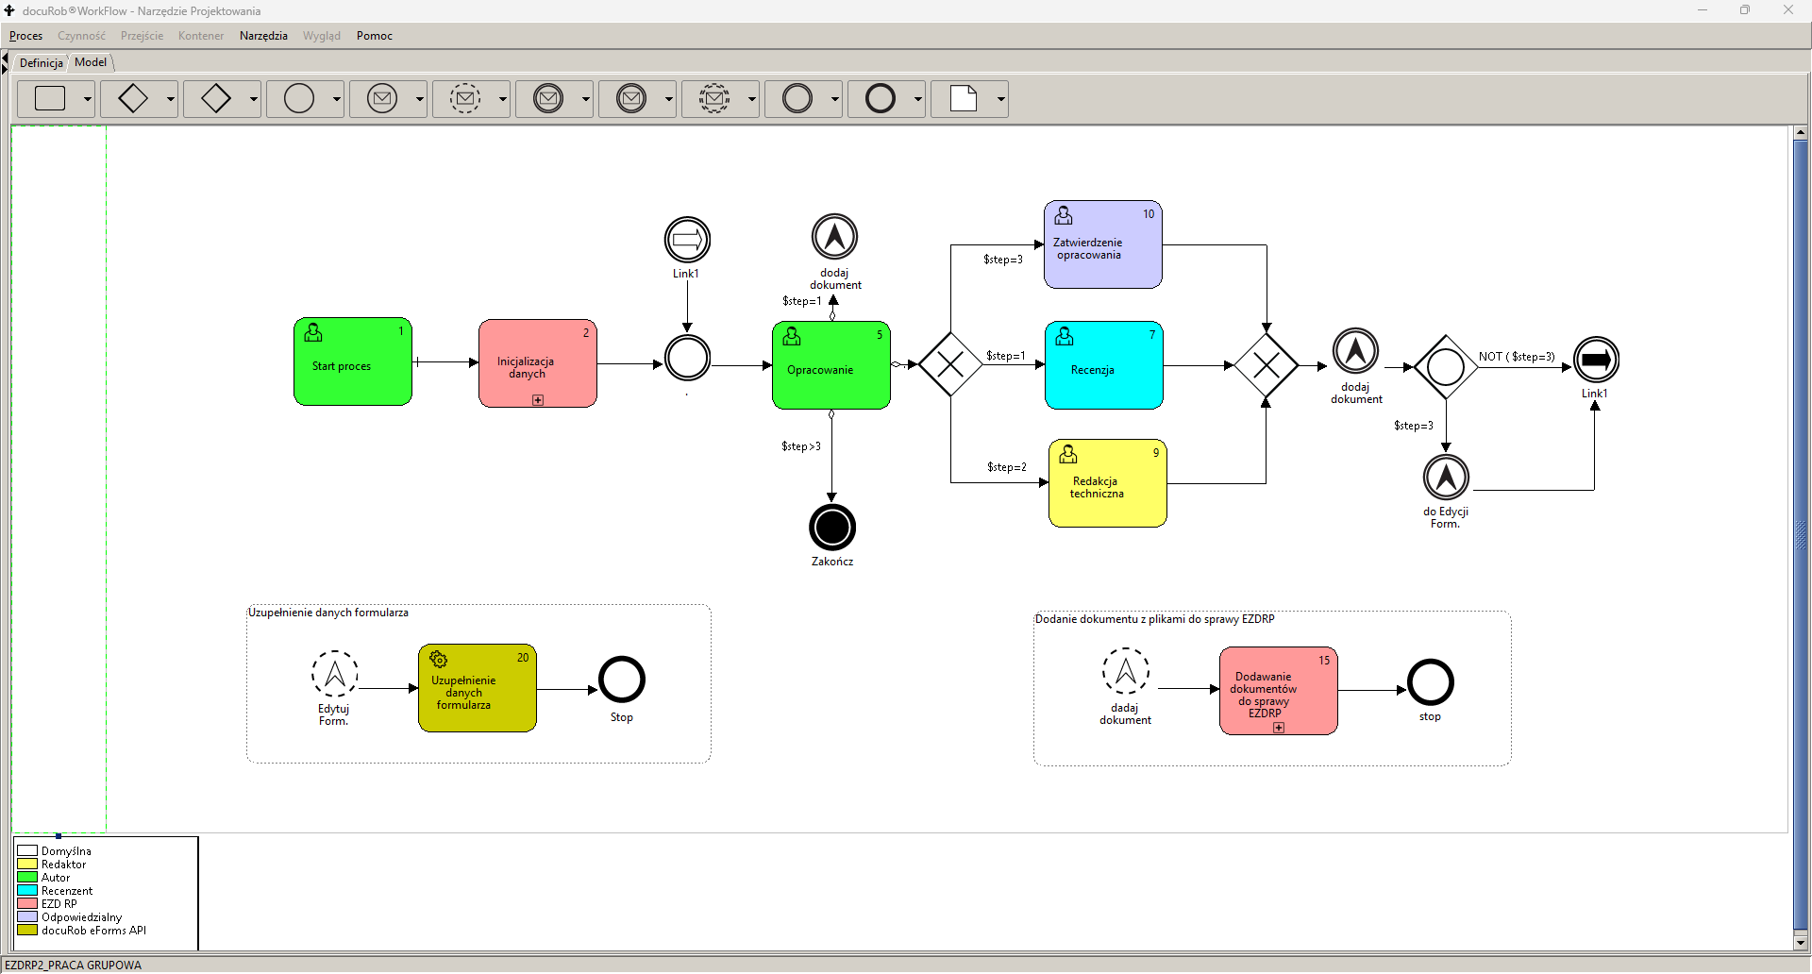Expand the Dodawanie dokumentów subprocess plus marker
Image resolution: width=1812 pixels, height=974 pixels.
pos(1279,728)
